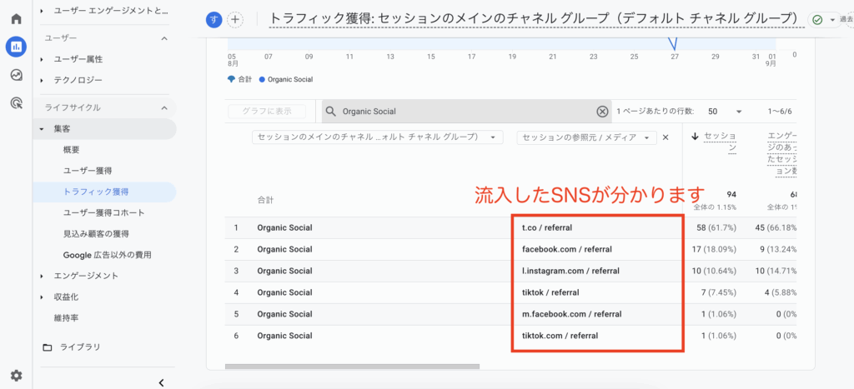Clear the Organic Social search filter
The height and width of the screenshot is (389, 854).
click(x=602, y=112)
